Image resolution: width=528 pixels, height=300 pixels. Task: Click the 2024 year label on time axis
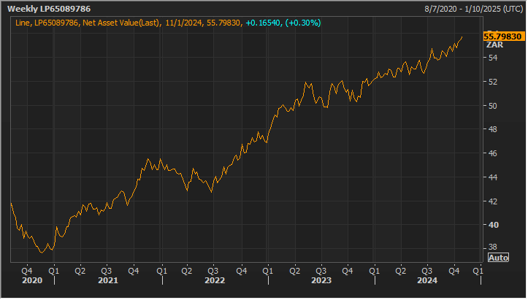(x=429, y=281)
